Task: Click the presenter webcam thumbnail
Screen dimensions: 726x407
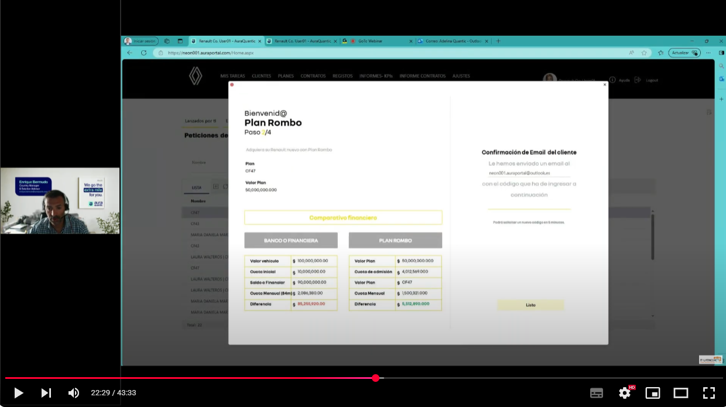Action: [x=60, y=201]
